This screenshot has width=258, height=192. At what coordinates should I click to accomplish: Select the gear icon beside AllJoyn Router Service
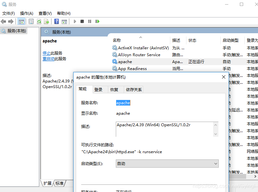114,55
